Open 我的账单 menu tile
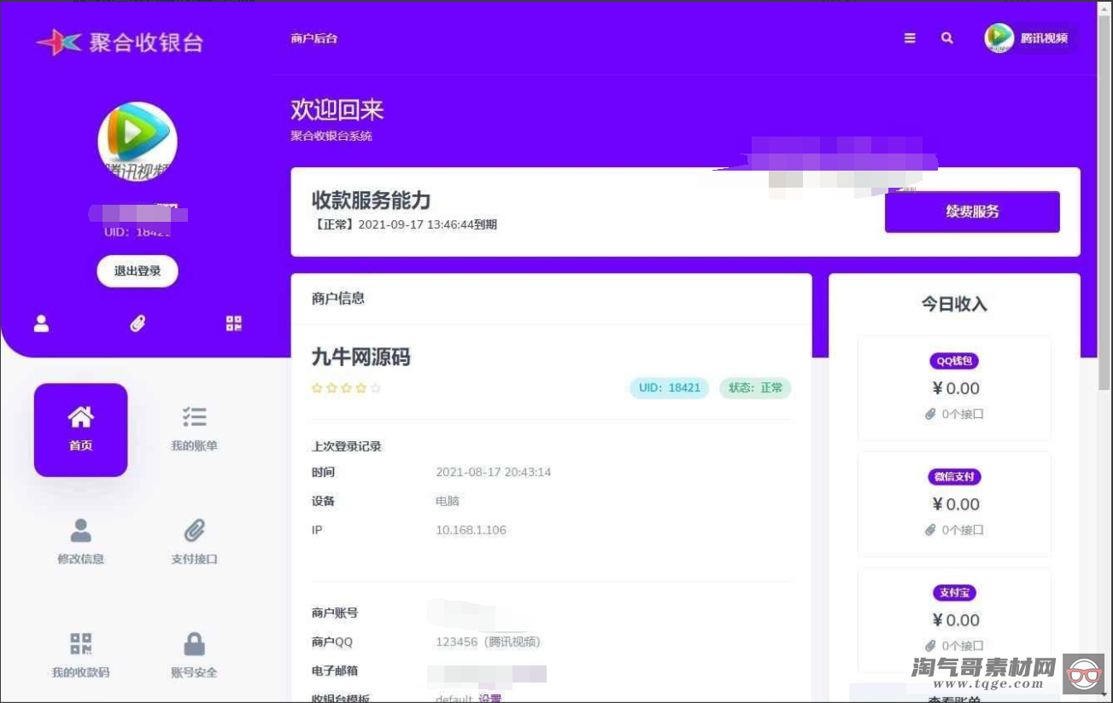Screen dimensions: 1113x703 [195, 430]
